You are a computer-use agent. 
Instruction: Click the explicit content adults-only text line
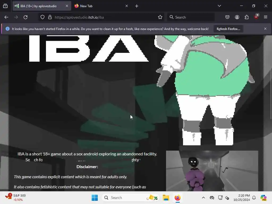click(x=70, y=177)
